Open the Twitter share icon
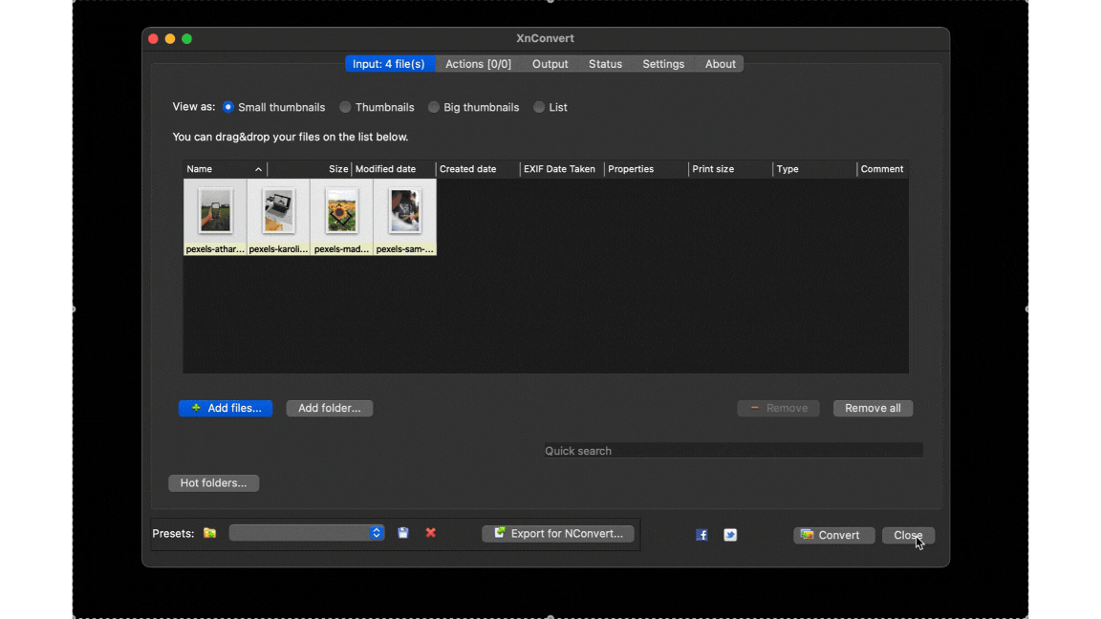 tap(730, 535)
